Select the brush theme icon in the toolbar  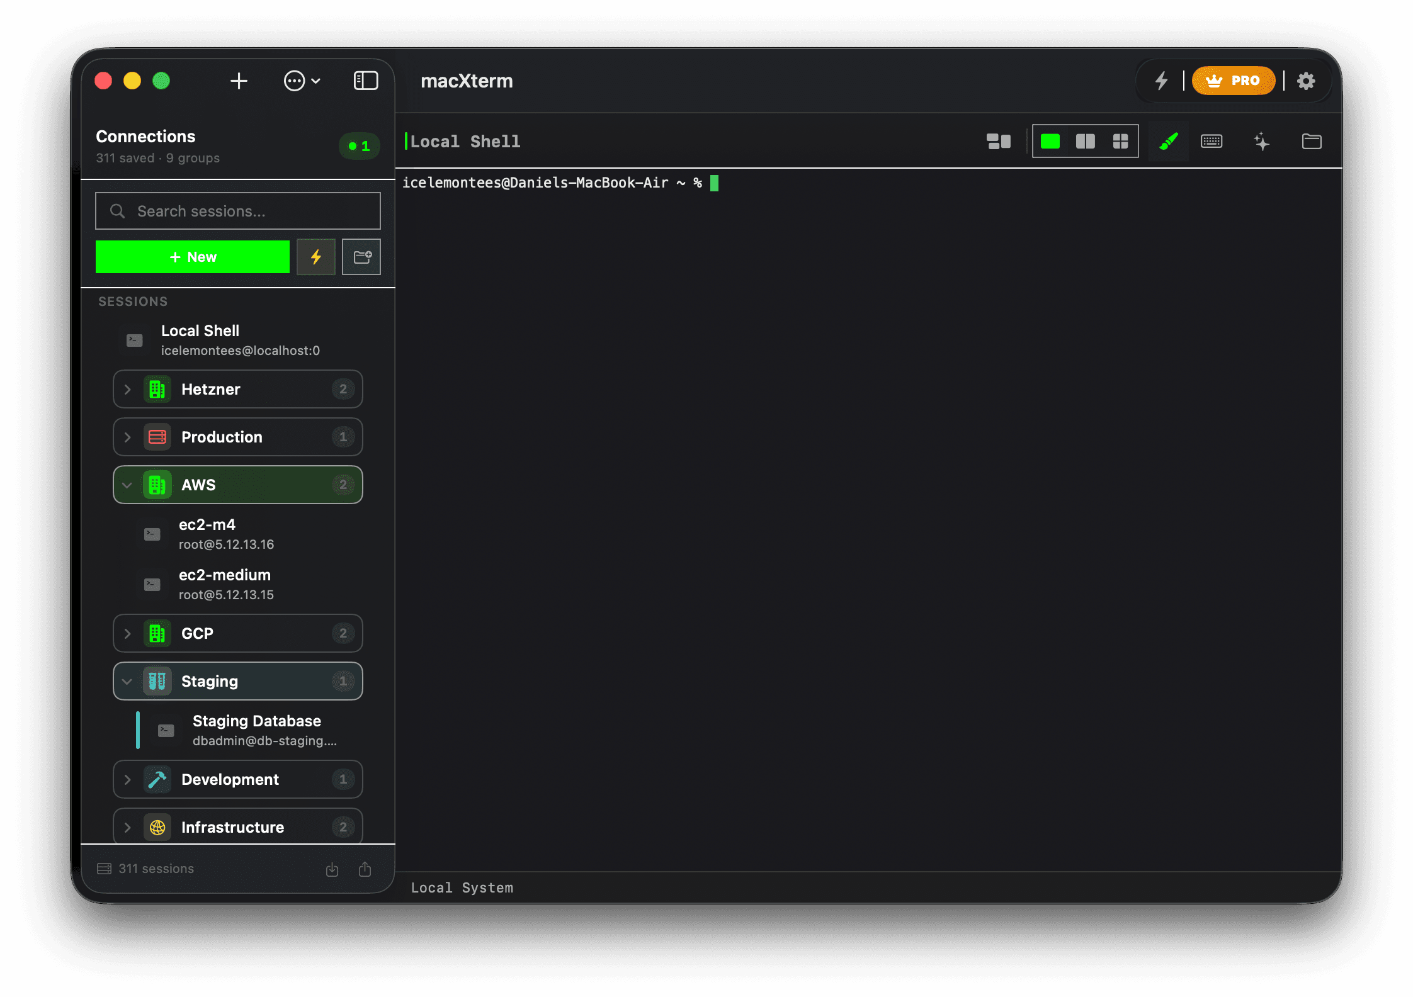[x=1168, y=141]
